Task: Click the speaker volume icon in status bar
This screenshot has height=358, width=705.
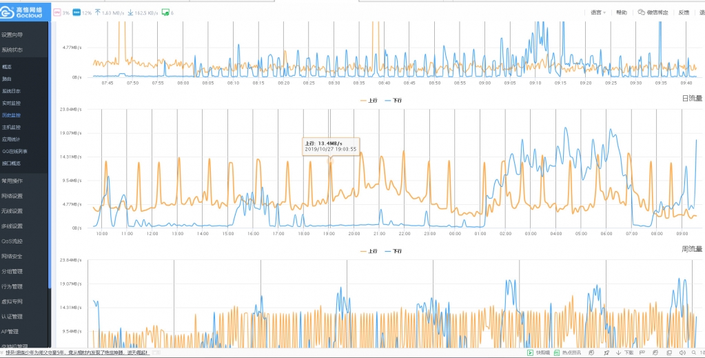Action: coord(682,352)
